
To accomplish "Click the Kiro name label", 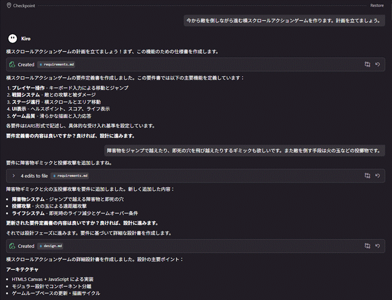I will tap(26, 39).
